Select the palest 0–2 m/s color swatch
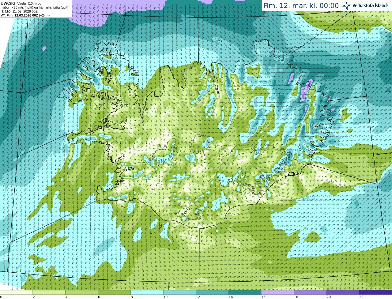Screen dimensions: 392x299 tap(16, 292)
